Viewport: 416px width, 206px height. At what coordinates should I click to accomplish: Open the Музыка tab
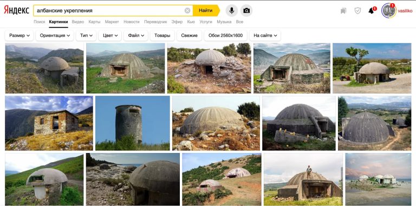224,22
